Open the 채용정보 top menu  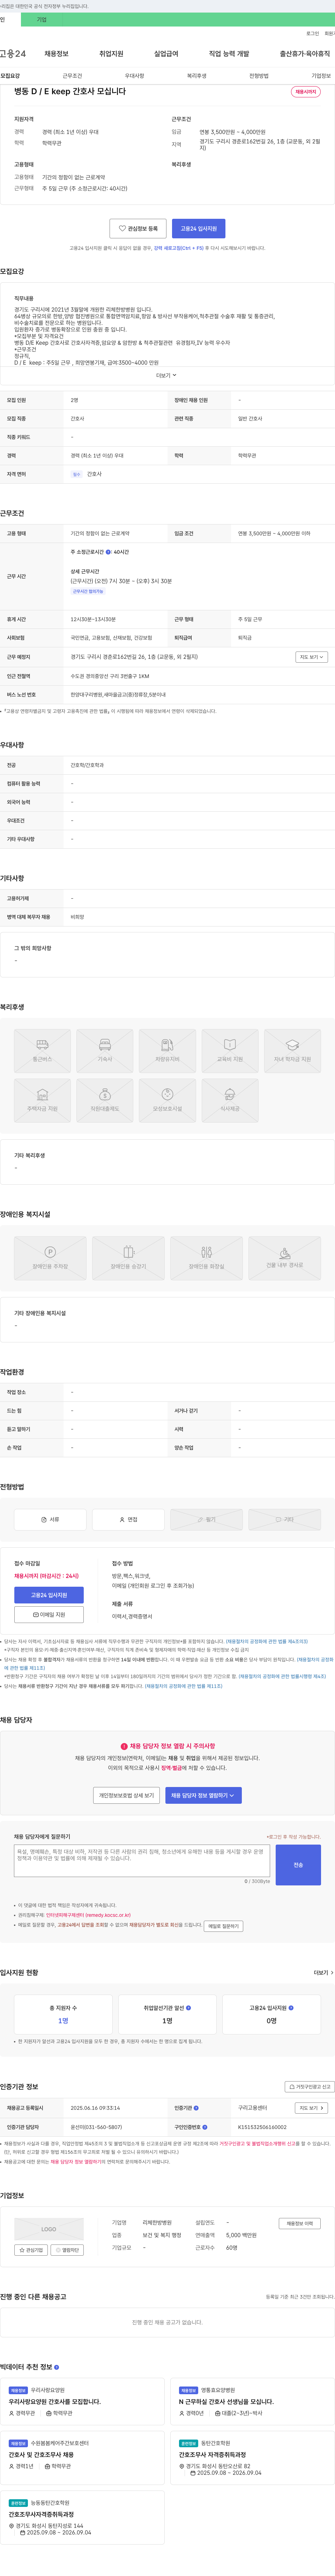(x=56, y=54)
